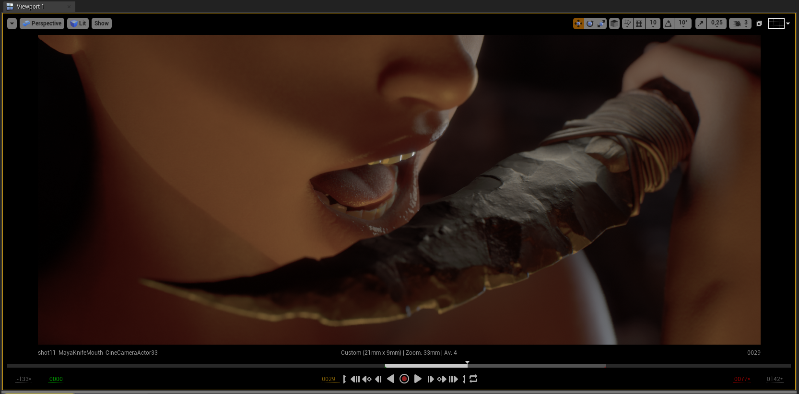Toggle scale snapping
The image size is (799, 394).
(701, 23)
